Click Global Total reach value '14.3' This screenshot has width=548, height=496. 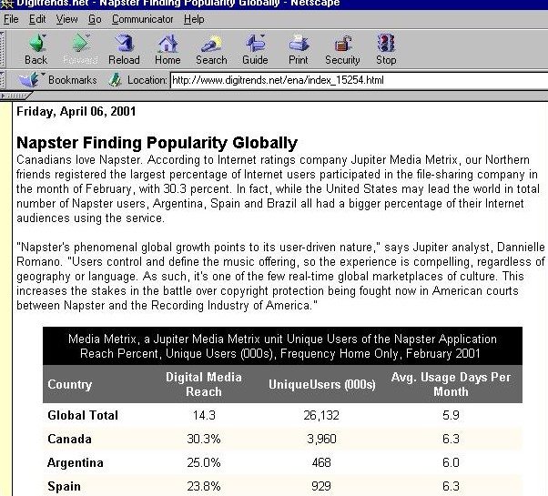(x=204, y=415)
